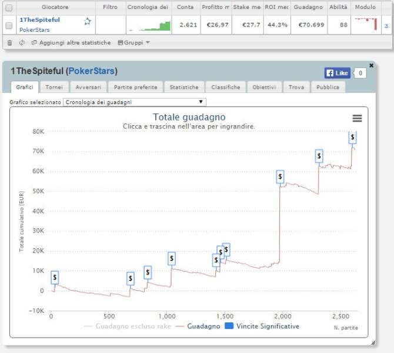Open the Grafico selezionato dropdown
Screen dimensions: 394x353
click(x=135, y=102)
